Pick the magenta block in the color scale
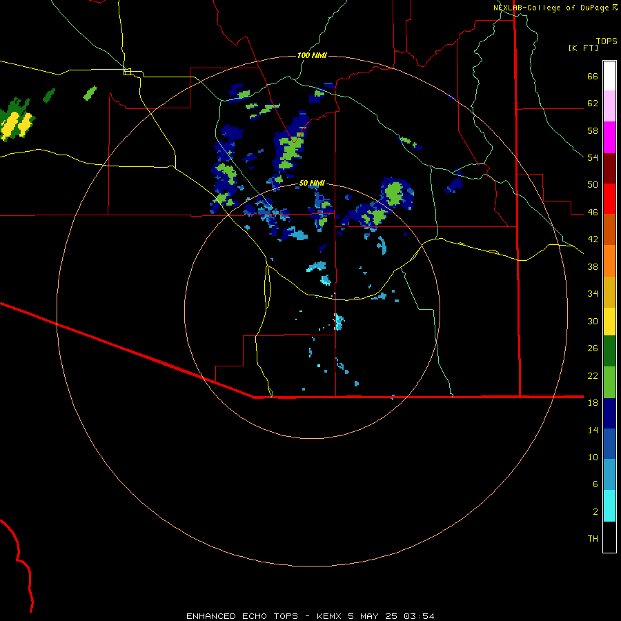The image size is (621, 621). point(609,137)
